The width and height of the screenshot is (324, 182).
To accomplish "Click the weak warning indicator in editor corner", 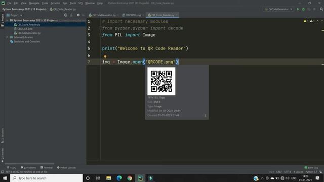I will (x=312, y=21).
